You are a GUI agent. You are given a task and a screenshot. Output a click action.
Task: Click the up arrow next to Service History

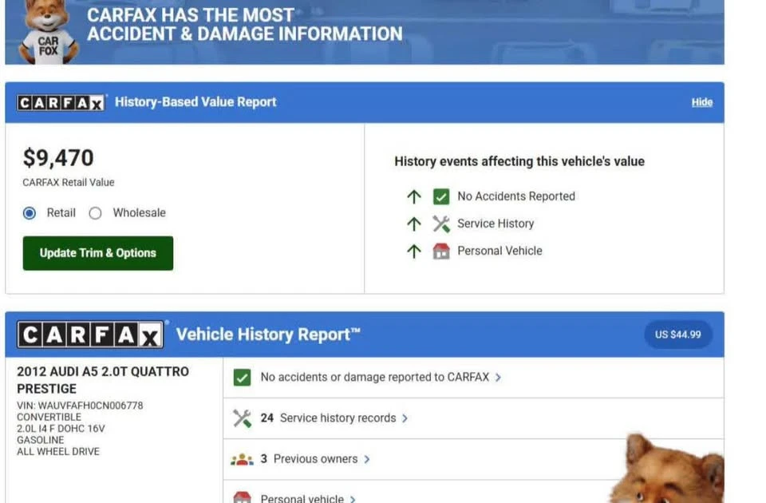pyautogui.click(x=414, y=224)
